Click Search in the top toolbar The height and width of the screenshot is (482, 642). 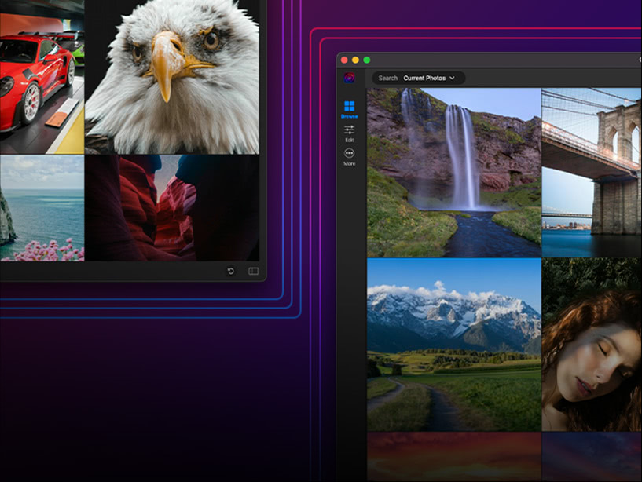tap(388, 78)
